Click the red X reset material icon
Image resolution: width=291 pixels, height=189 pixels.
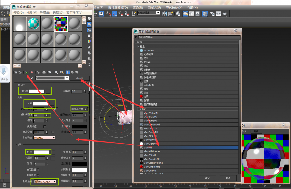click(32, 72)
